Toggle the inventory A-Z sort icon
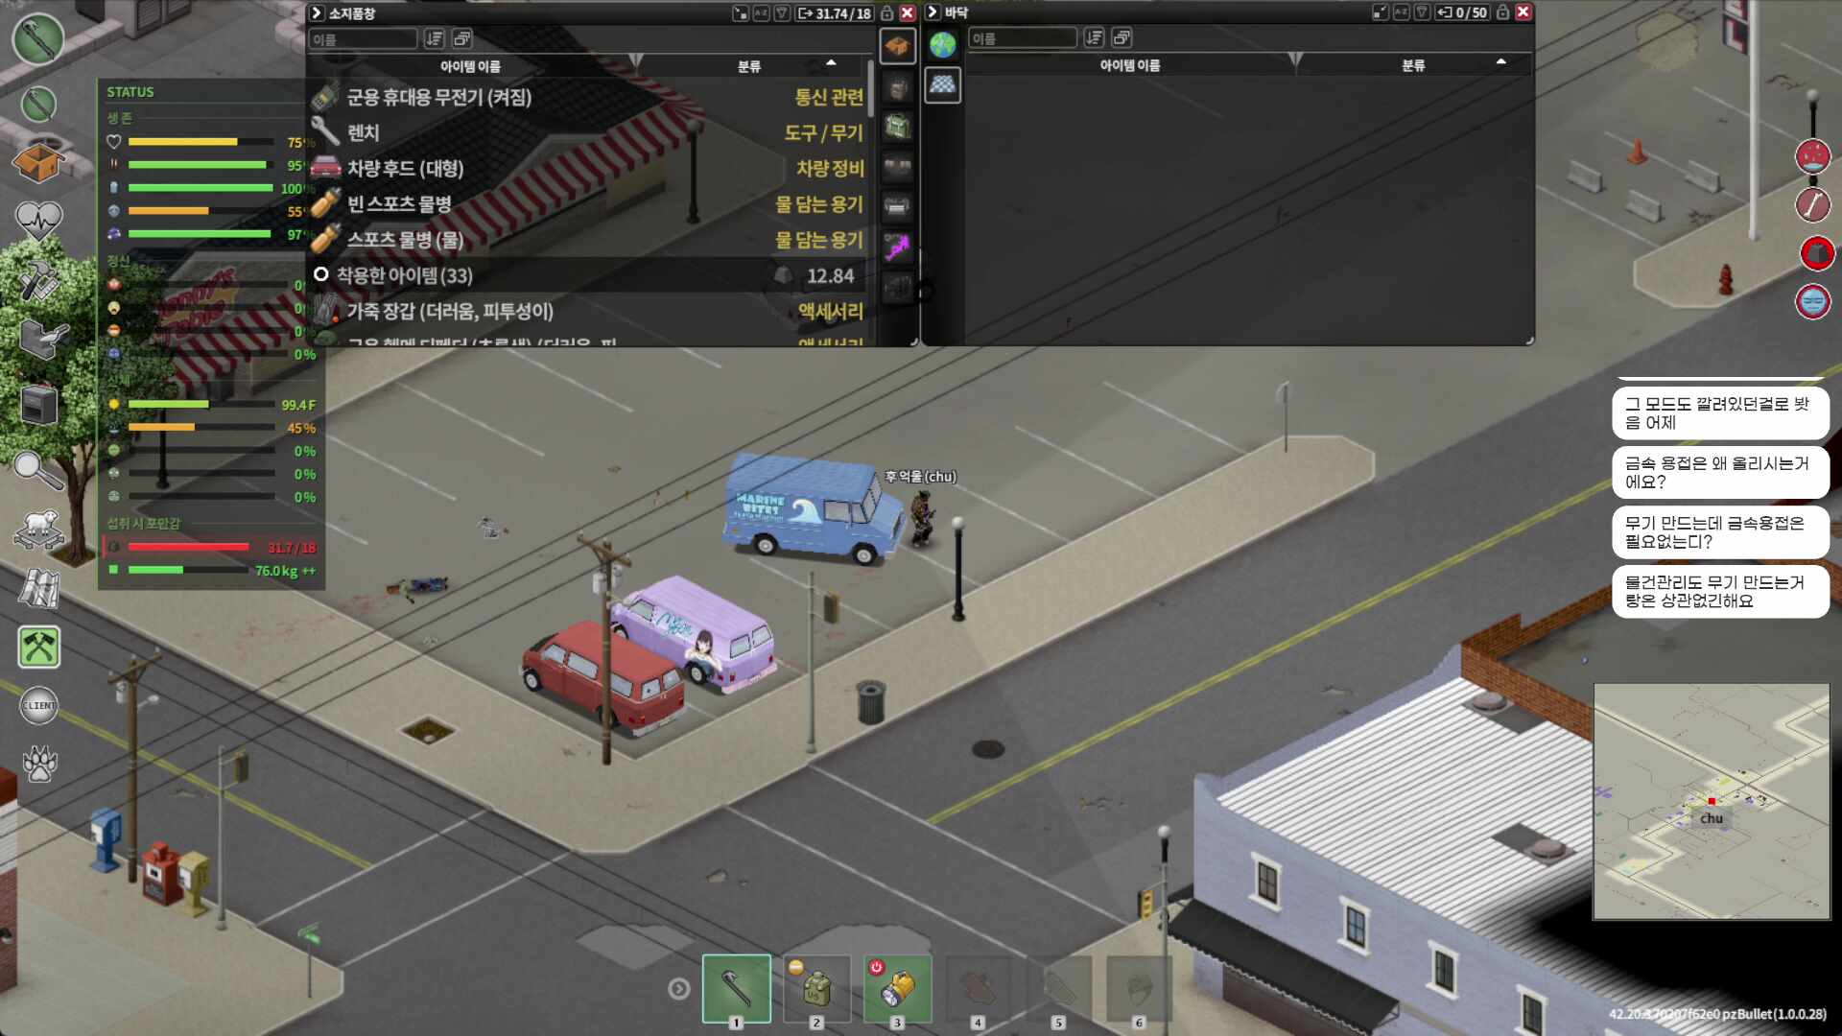The height and width of the screenshot is (1036, 1842). tap(762, 13)
